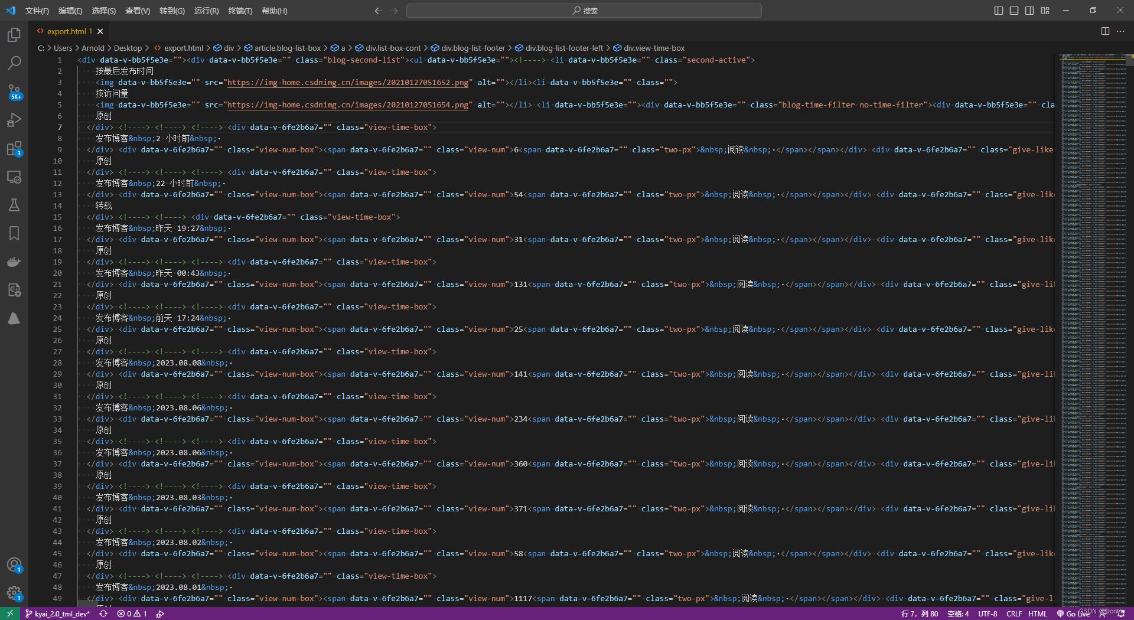Open Source Control view with 5K+ badge
This screenshot has width=1134, height=620.
click(x=14, y=92)
